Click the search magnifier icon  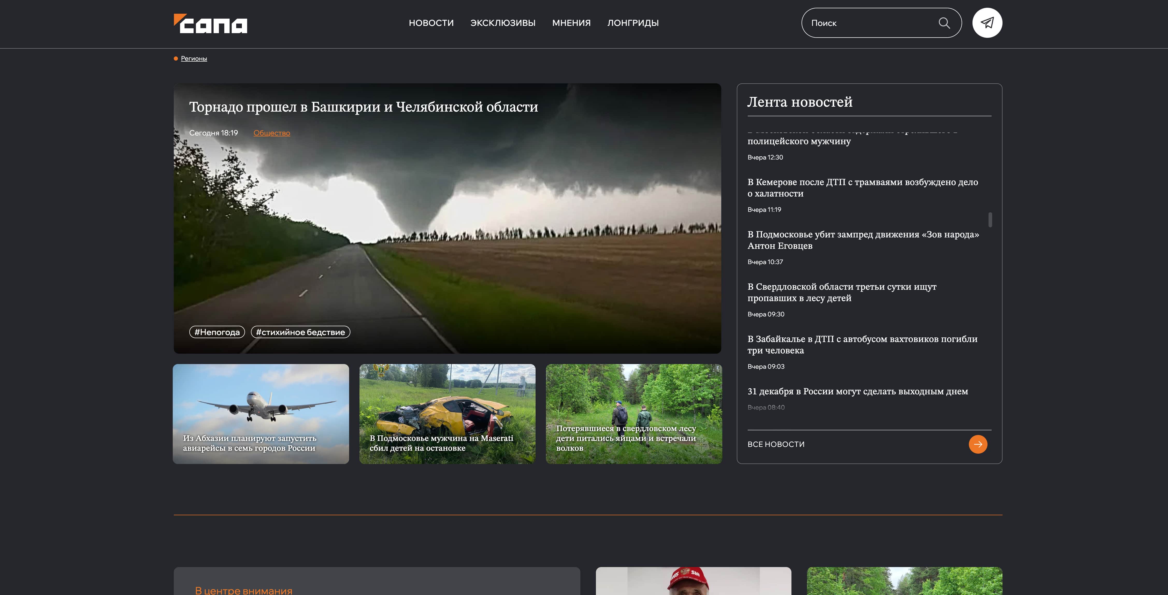coord(944,23)
